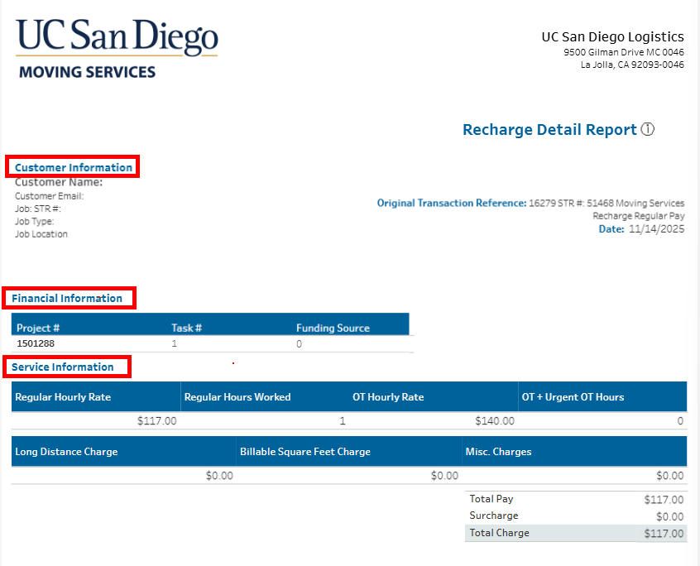This screenshot has width=700, height=566.
Task: Click the OT Hourly Rate header
Action: (388, 396)
